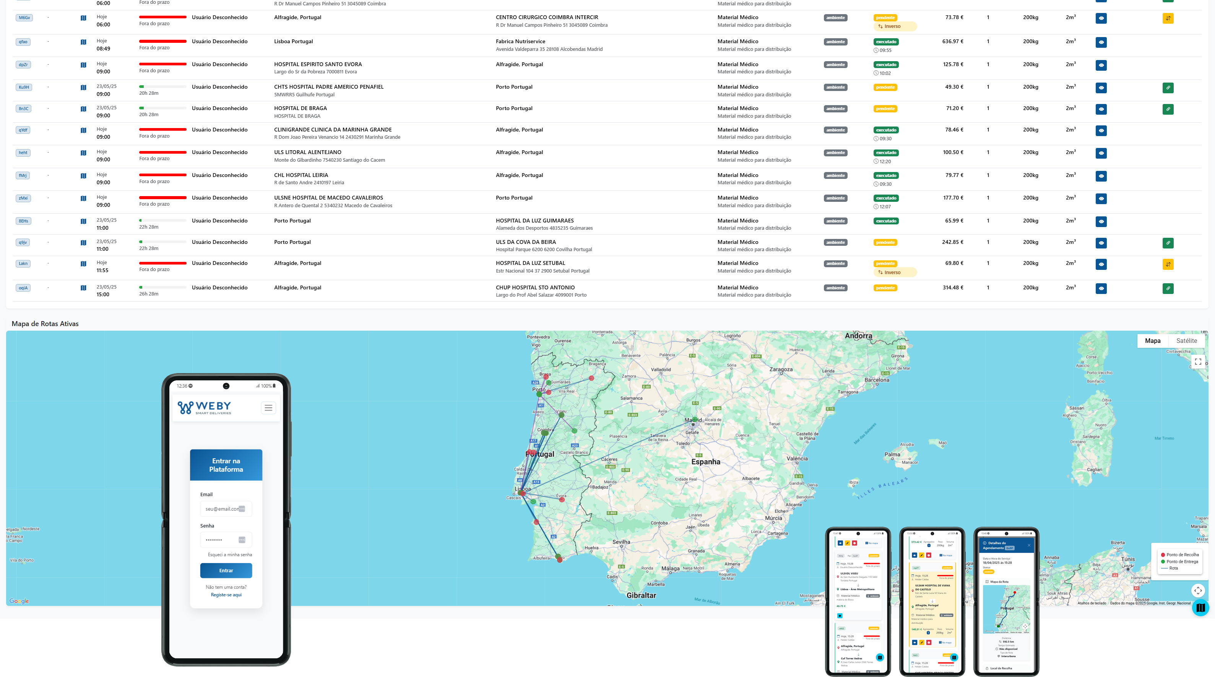Click the eye button in the 636.97 € row

pos(1101,42)
